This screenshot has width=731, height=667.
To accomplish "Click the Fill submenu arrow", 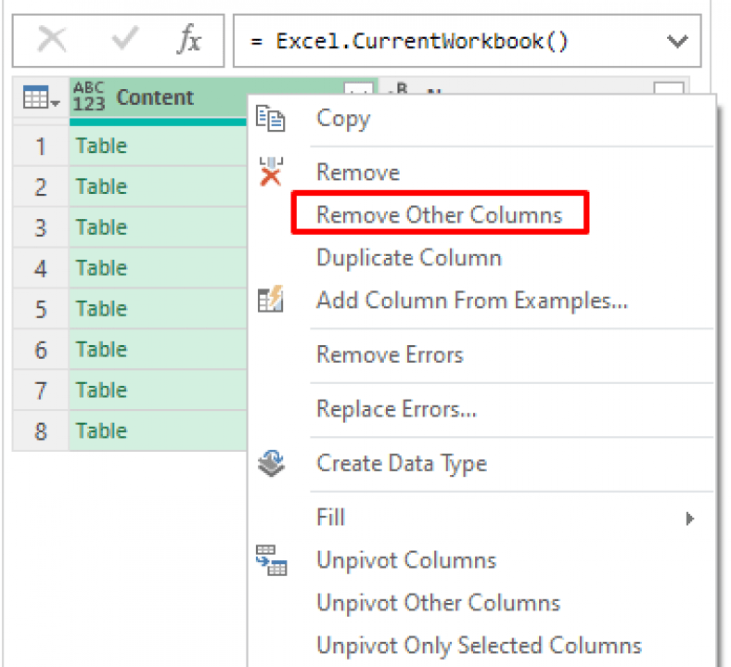I will [690, 519].
